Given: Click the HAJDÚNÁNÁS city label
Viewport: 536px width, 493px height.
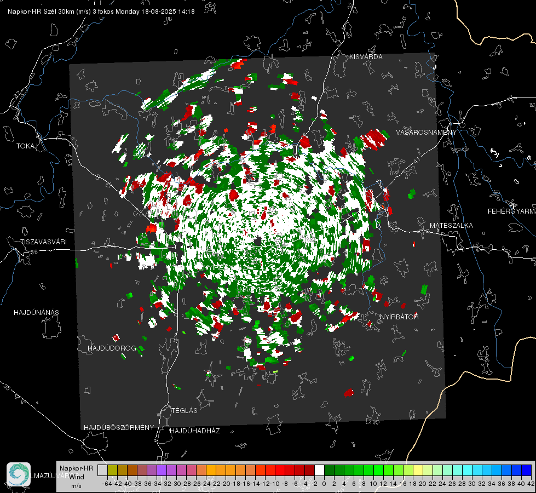Looking at the screenshot, I should (x=36, y=312).
